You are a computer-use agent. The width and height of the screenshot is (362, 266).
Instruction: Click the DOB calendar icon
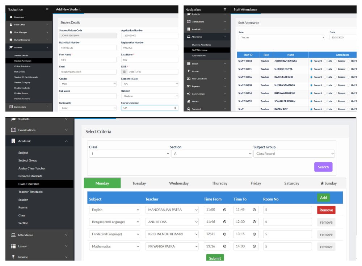pyautogui.click(x=124, y=72)
